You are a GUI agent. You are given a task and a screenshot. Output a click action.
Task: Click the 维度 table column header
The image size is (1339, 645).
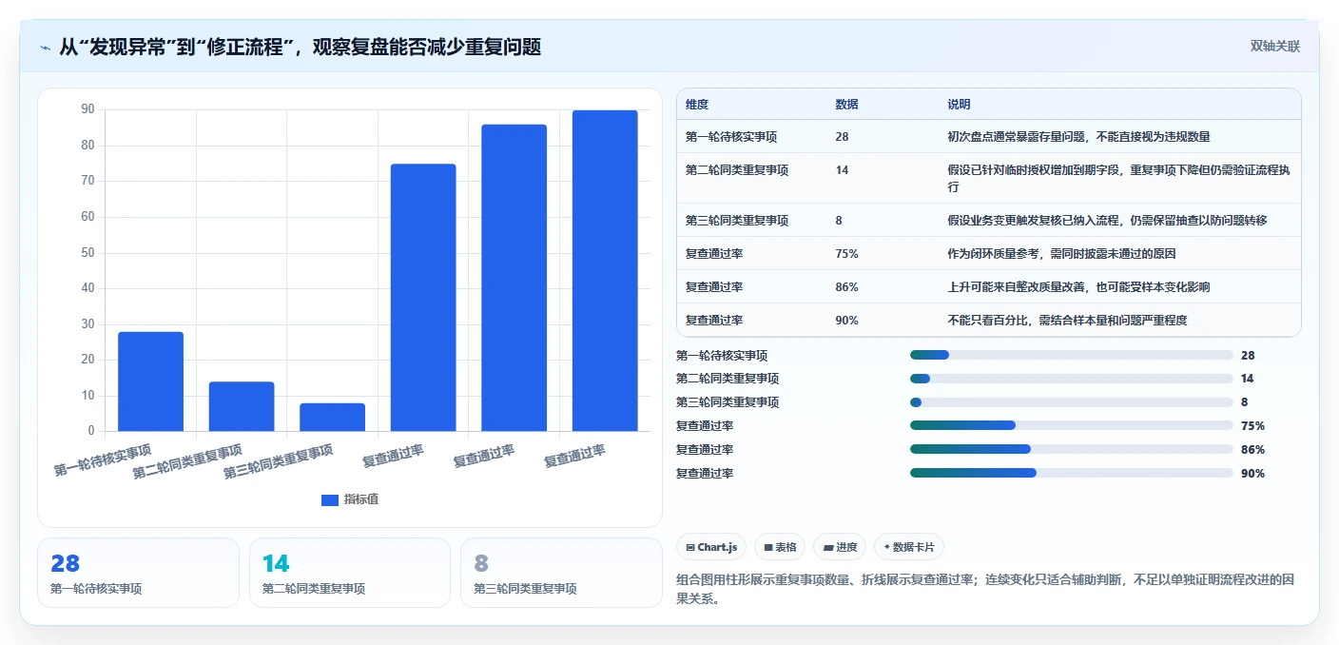click(697, 104)
